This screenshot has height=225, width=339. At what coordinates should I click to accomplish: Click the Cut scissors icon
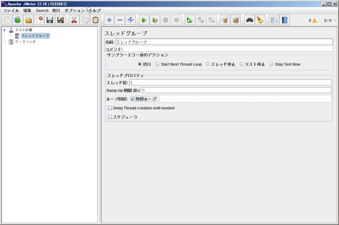click(x=74, y=20)
